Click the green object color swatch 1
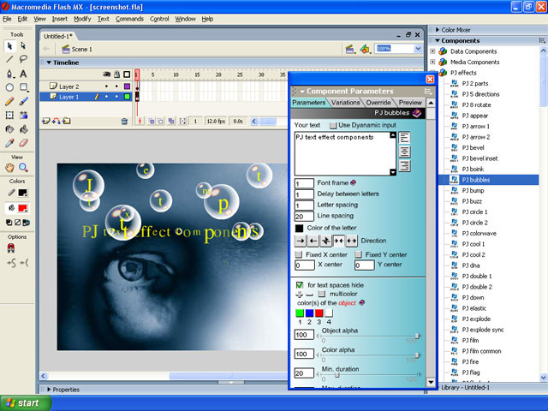 [x=300, y=313]
